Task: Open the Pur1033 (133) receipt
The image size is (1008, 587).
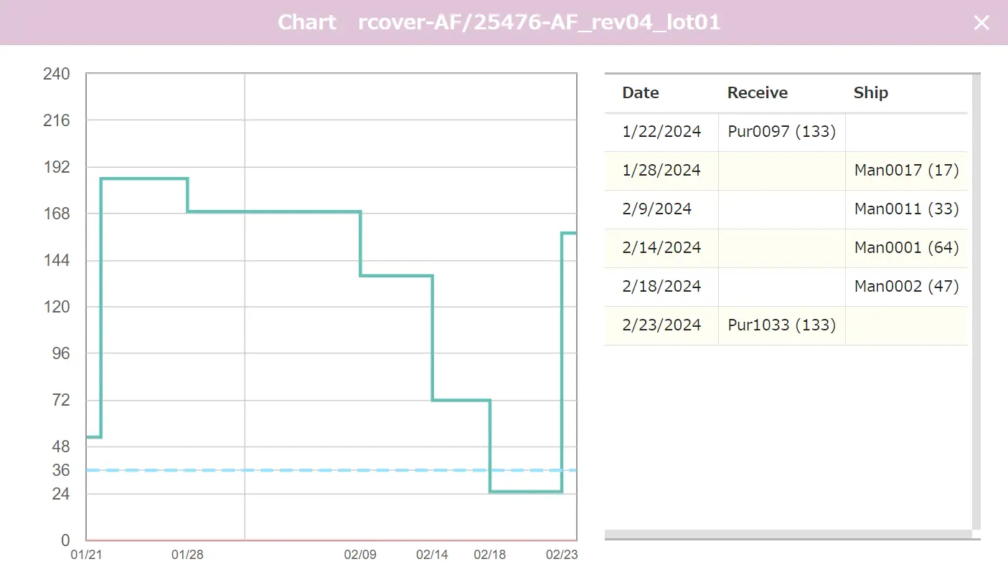Action: (x=781, y=325)
